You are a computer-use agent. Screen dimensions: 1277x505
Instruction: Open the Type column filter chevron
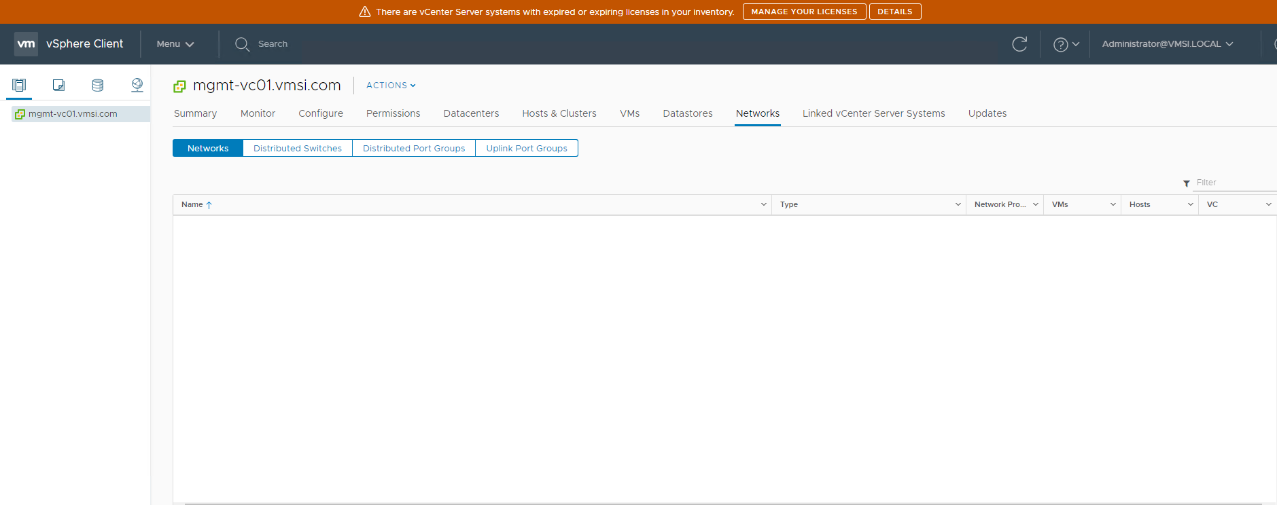point(958,204)
